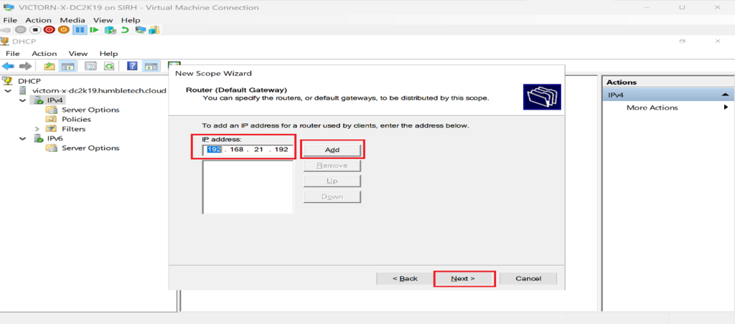The height and width of the screenshot is (324, 735).
Task: Click the Up one level folder icon
Action: [x=50, y=66]
